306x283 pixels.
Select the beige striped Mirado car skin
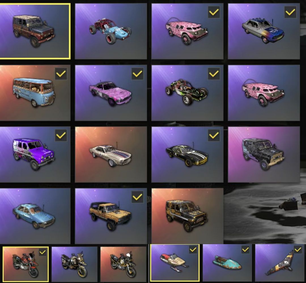111,155
